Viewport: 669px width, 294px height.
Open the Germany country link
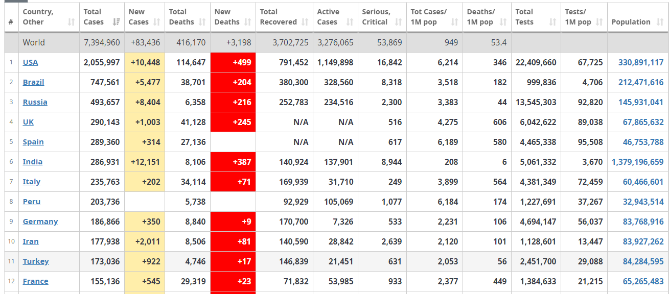(x=40, y=222)
